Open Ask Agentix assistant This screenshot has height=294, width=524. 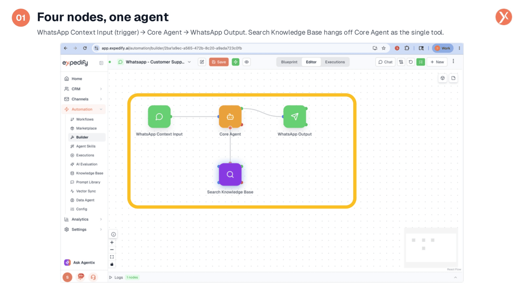80,262
